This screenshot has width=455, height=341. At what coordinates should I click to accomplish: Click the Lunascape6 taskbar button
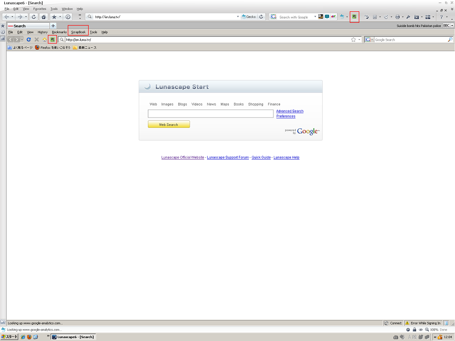pos(73,337)
